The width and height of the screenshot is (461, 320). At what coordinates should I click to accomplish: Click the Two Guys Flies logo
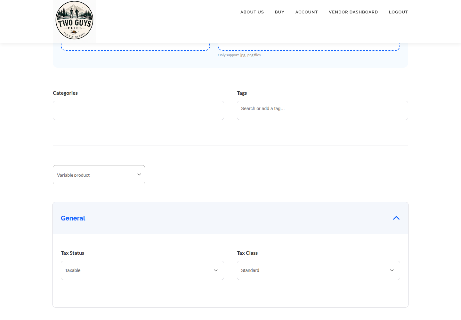(74, 21)
